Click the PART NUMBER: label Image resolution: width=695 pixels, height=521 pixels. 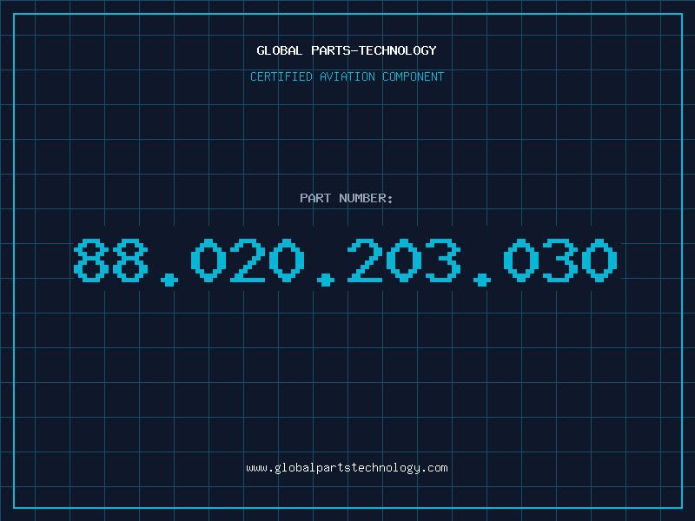347,198
